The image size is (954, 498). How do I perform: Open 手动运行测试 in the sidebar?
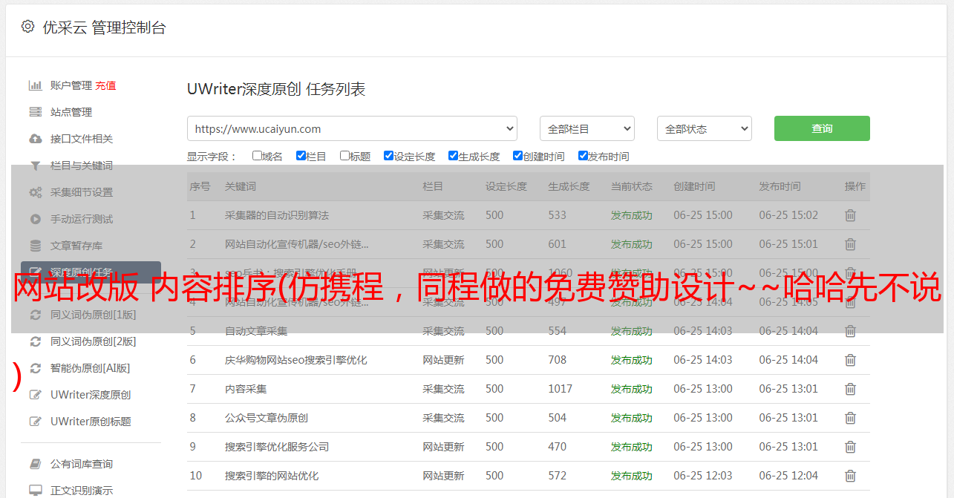click(x=82, y=219)
